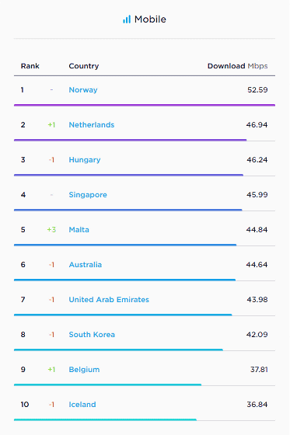Click Belgium's 37.81 download value
Viewport: 290px width, 435px height.
259,370
